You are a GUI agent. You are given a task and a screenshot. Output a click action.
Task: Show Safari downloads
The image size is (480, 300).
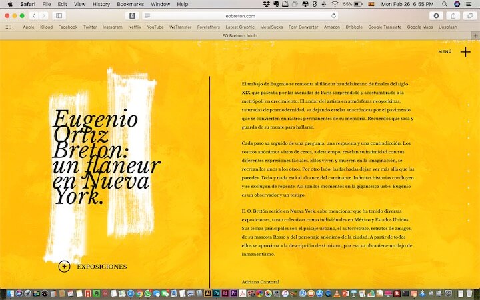(437, 15)
